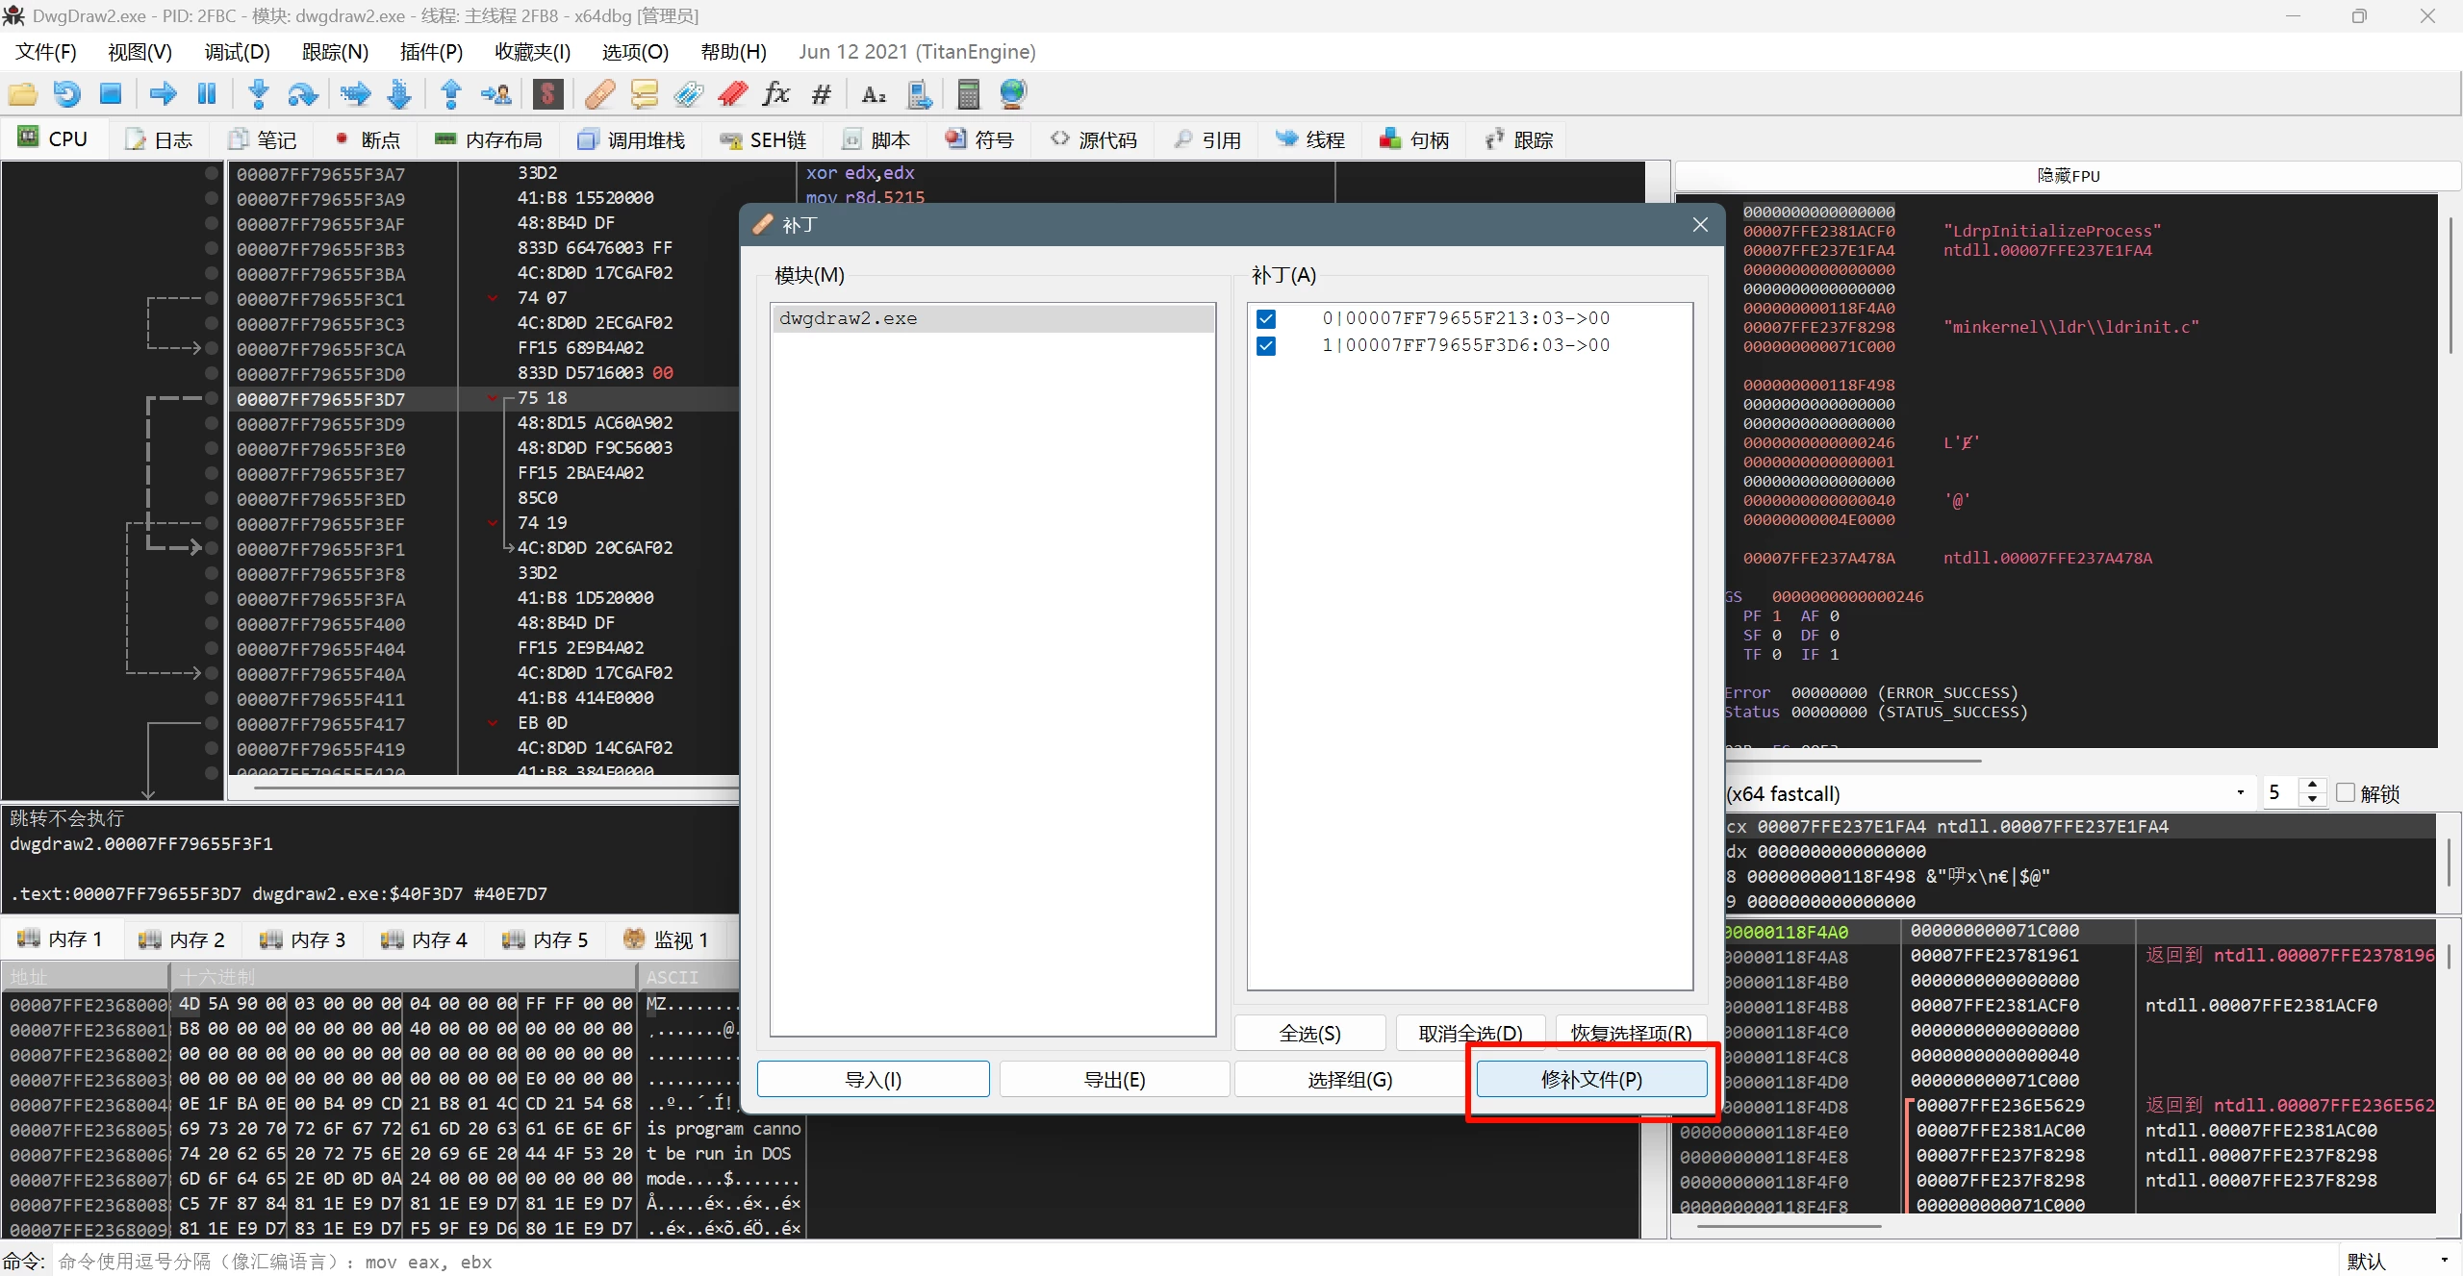Click the 修补文件(P) button
Screen dimensions: 2463x1276
(x=1591, y=1080)
